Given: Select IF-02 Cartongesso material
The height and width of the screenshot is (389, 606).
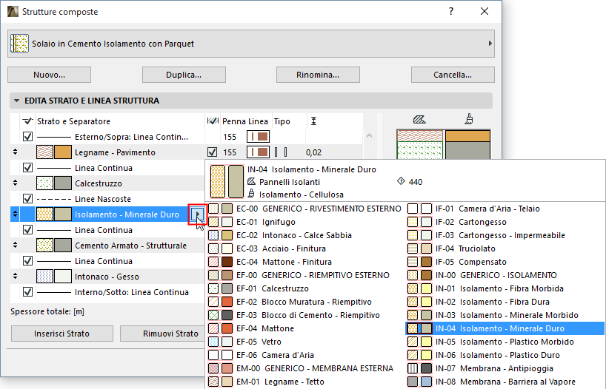Looking at the screenshot, I should [505, 223].
